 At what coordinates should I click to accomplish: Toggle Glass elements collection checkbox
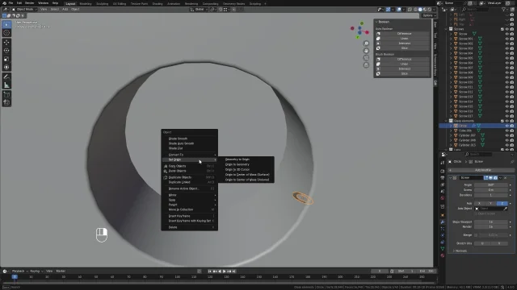(502, 121)
